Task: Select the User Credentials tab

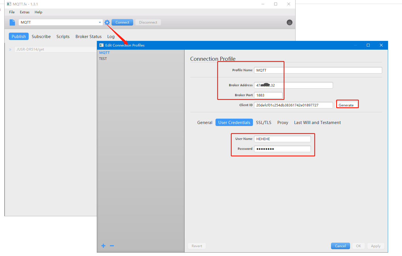Action: [x=234, y=122]
